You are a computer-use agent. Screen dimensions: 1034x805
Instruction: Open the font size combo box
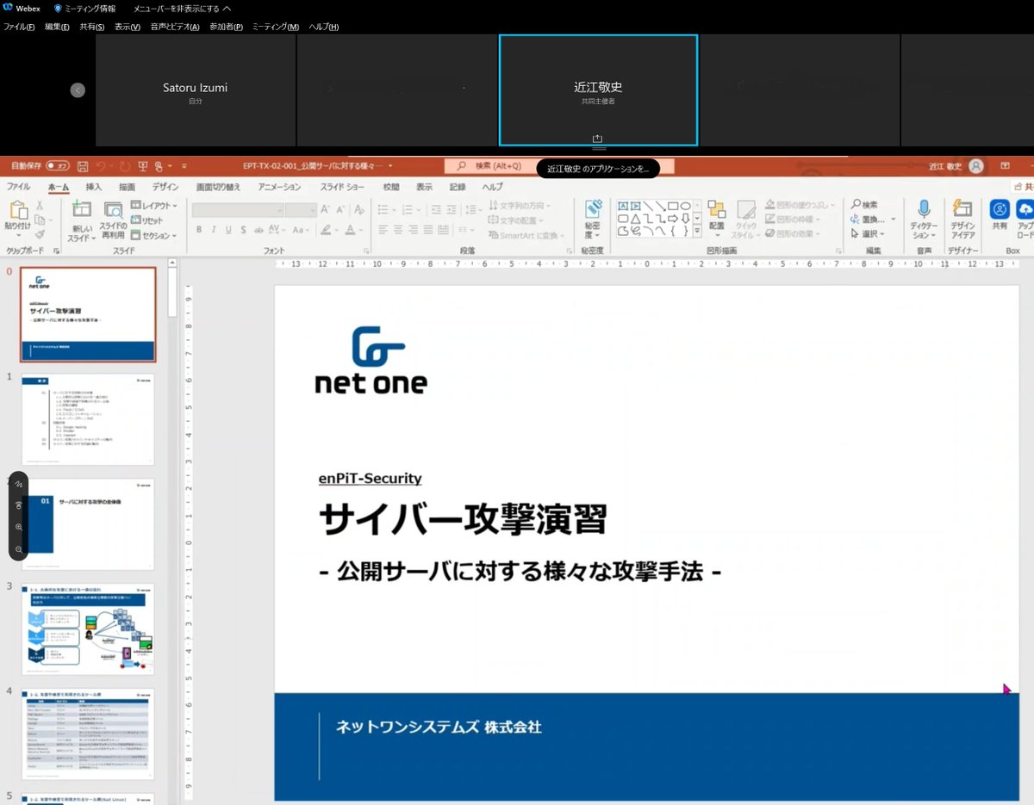pyautogui.click(x=301, y=210)
